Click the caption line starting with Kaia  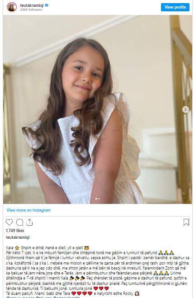click(47, 248)
